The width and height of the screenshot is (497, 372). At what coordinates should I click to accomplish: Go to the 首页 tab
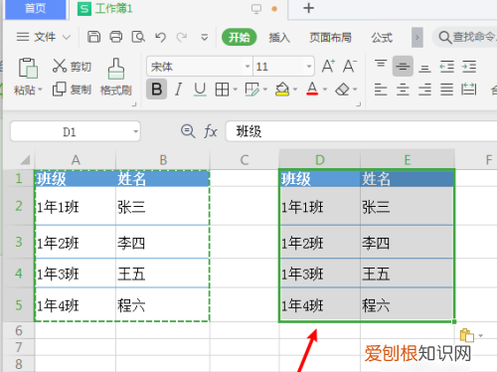(x=35, y=9)
